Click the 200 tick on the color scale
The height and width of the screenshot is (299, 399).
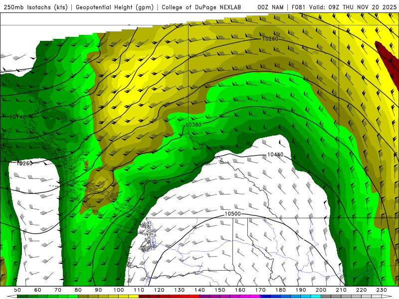(x=321, y=290)
